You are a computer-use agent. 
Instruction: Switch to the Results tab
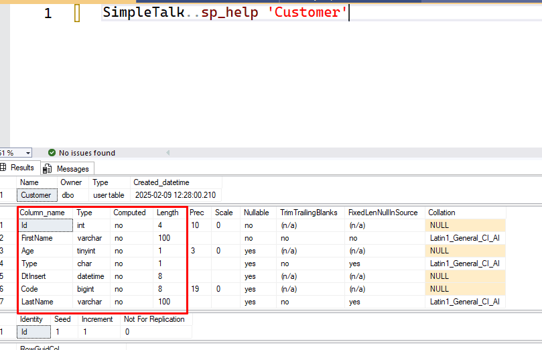(19, 168)
